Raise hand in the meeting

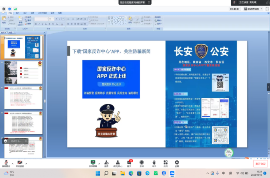154,163
